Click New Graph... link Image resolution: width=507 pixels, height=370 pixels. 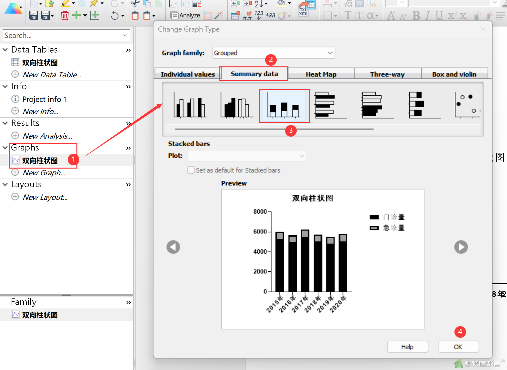pos(44,173)
